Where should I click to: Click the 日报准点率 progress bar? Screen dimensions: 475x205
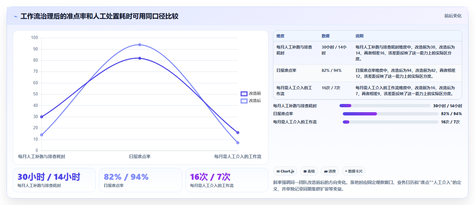point(390,114)
